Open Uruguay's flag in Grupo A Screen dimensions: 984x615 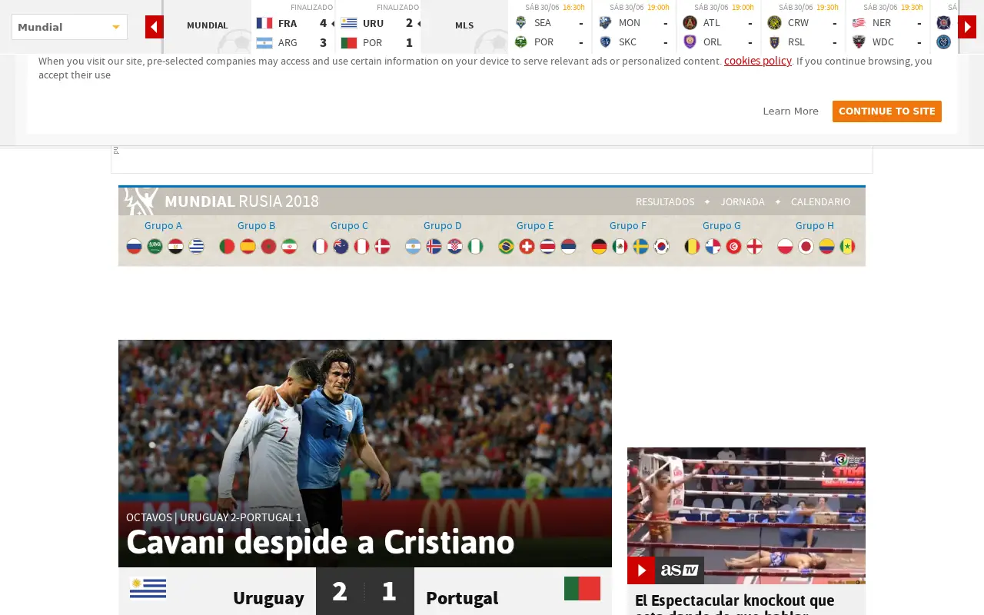(197, 247)
